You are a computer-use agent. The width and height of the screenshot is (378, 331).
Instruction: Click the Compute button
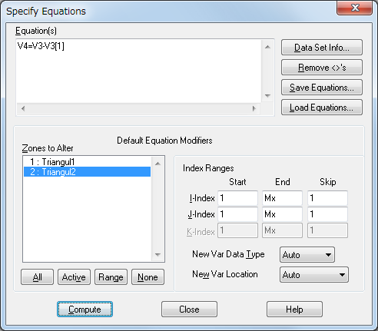point(85,309)
